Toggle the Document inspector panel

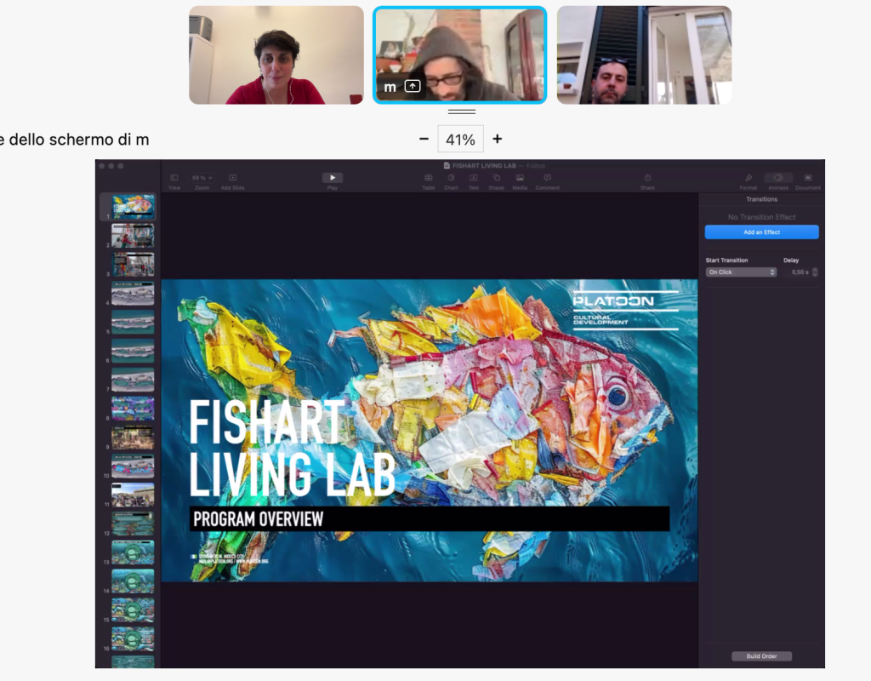808,178
